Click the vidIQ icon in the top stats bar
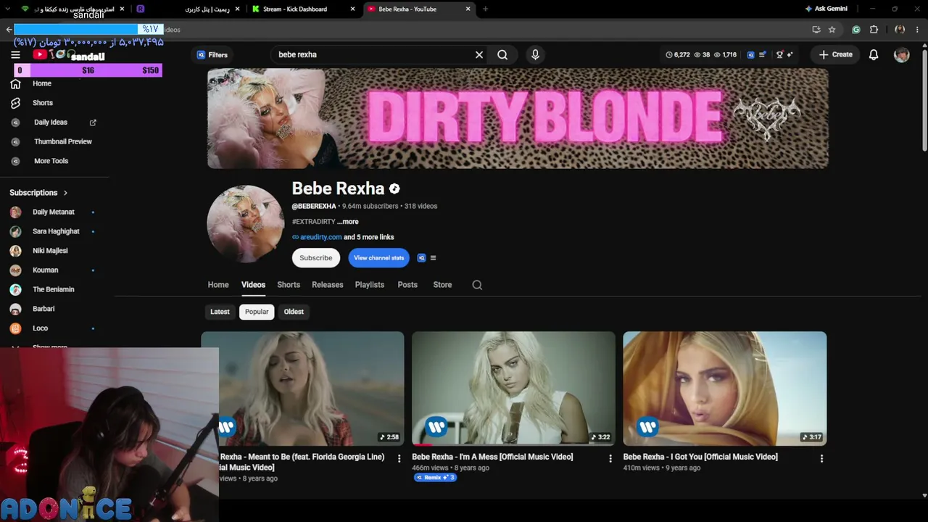The height and width of the screenshot is (522, 928). point(751,54)
